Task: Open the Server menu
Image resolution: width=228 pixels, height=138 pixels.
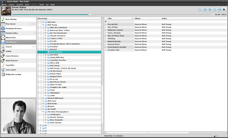Action: (x=11, y=5)
